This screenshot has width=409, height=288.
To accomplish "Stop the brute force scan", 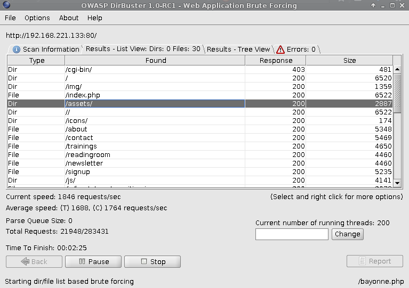I will [x=153, y=262].
